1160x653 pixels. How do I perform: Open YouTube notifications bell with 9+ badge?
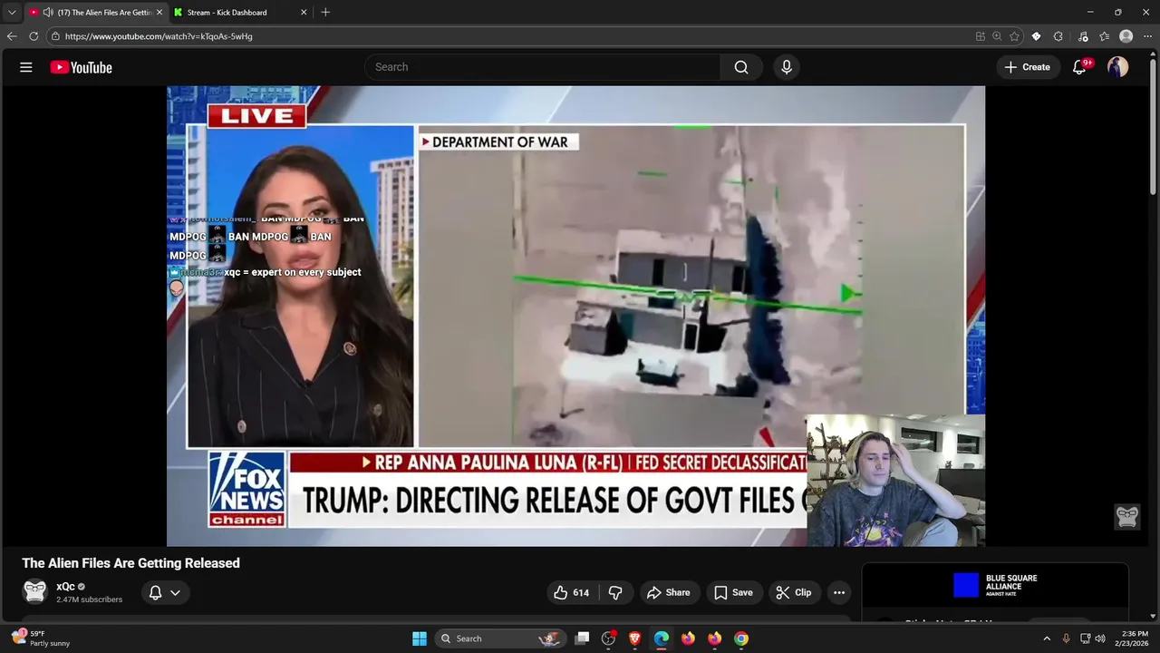coord(1079,67)
